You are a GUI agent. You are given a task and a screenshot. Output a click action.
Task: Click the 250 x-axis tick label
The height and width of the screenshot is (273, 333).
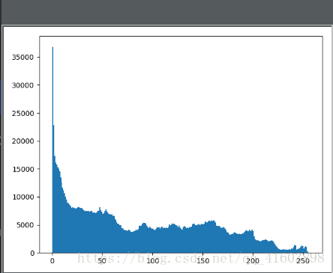pos(303,261)
